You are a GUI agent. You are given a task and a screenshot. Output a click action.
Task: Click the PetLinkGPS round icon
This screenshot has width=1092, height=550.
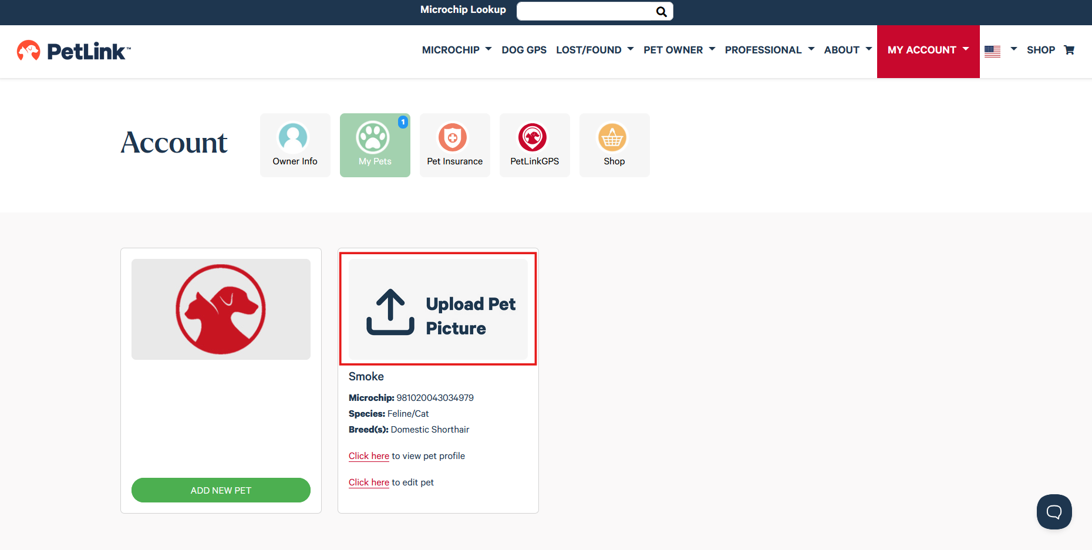click(532, 137)
